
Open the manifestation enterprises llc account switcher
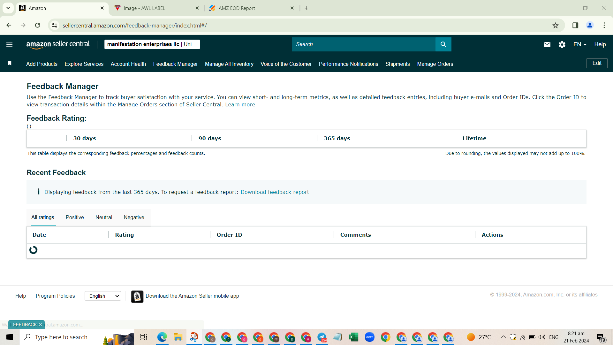coord(152,44)
